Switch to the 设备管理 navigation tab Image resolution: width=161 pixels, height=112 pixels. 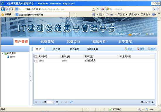(47, 42)
